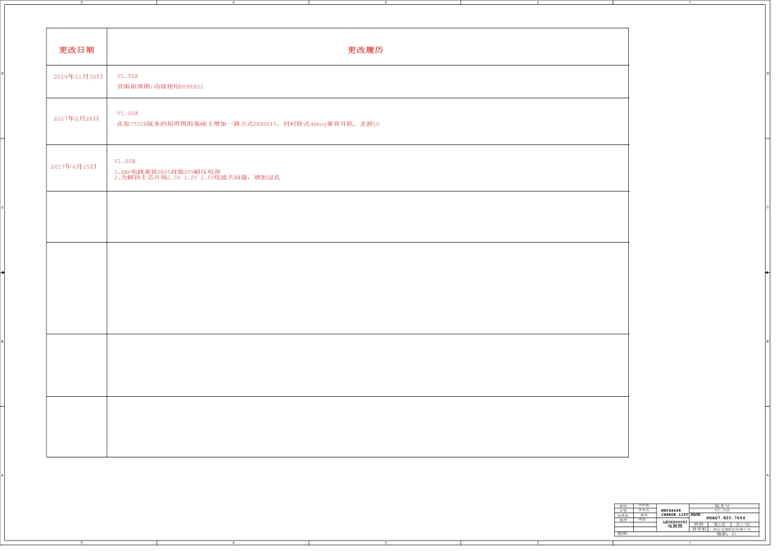Click CHANGE LIST in the title block
The width and height of the screenshot is (778, 551).
coord(675,513)
